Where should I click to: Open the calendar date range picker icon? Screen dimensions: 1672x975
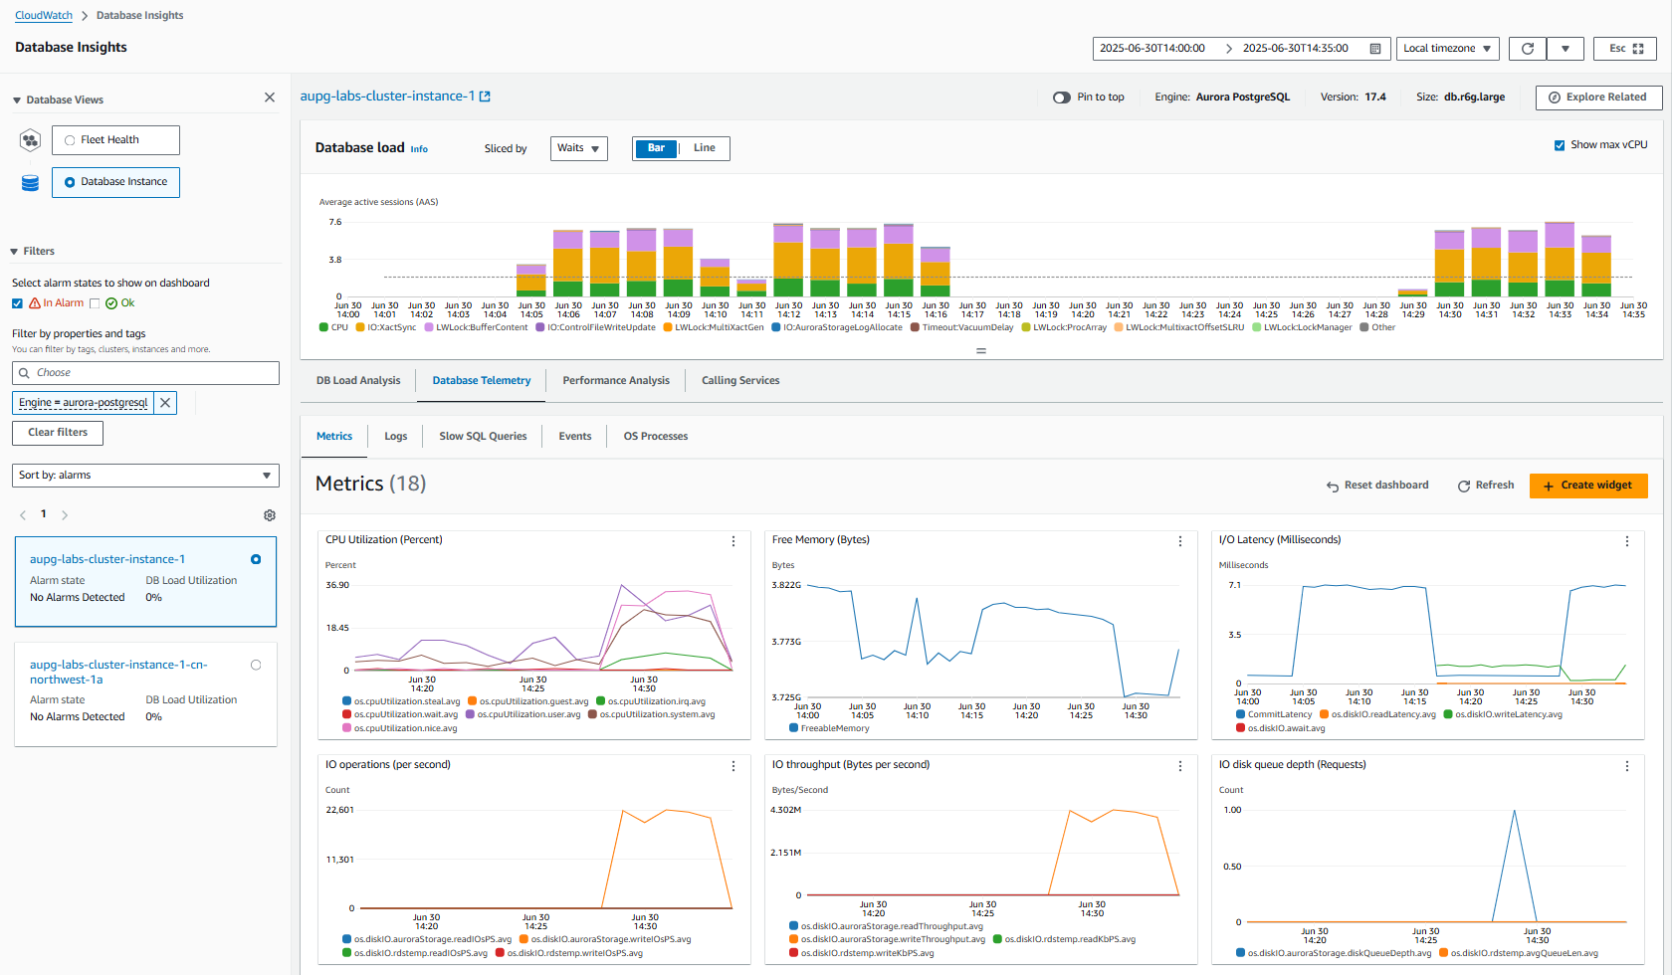point(1375,49)
